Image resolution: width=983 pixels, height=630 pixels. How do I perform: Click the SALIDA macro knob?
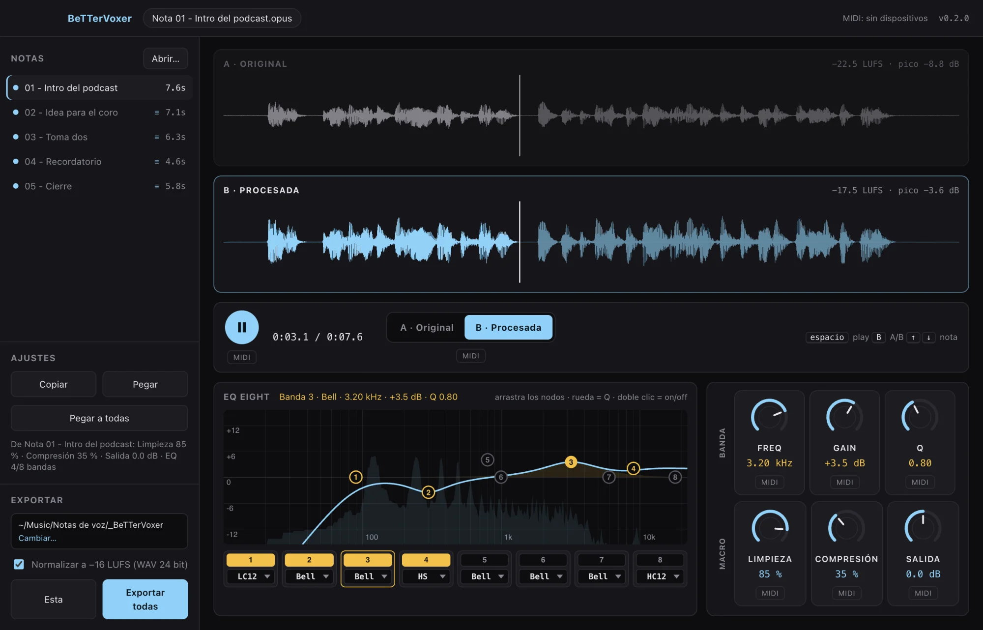click(923, 528)
